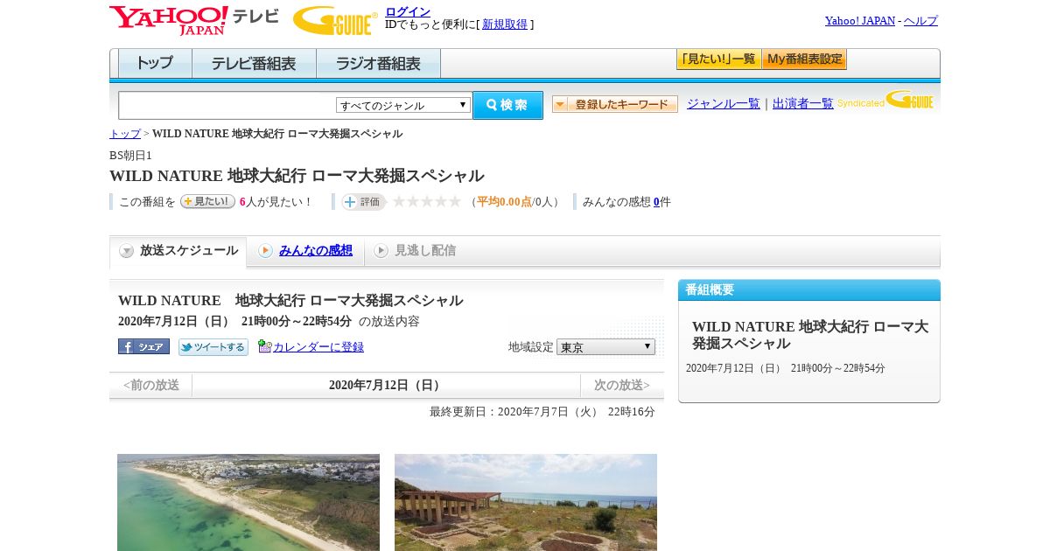Viewport: 1050px width, 551px height.
Task: Go to the Yahoo! JAPAN home link
Action: point(860,20)
